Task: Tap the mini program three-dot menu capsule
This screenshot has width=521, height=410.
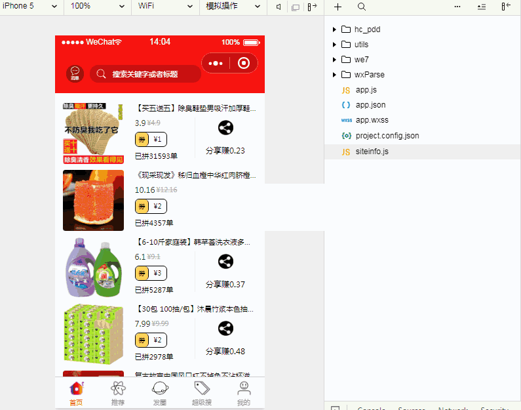Action: click(216, 63)
